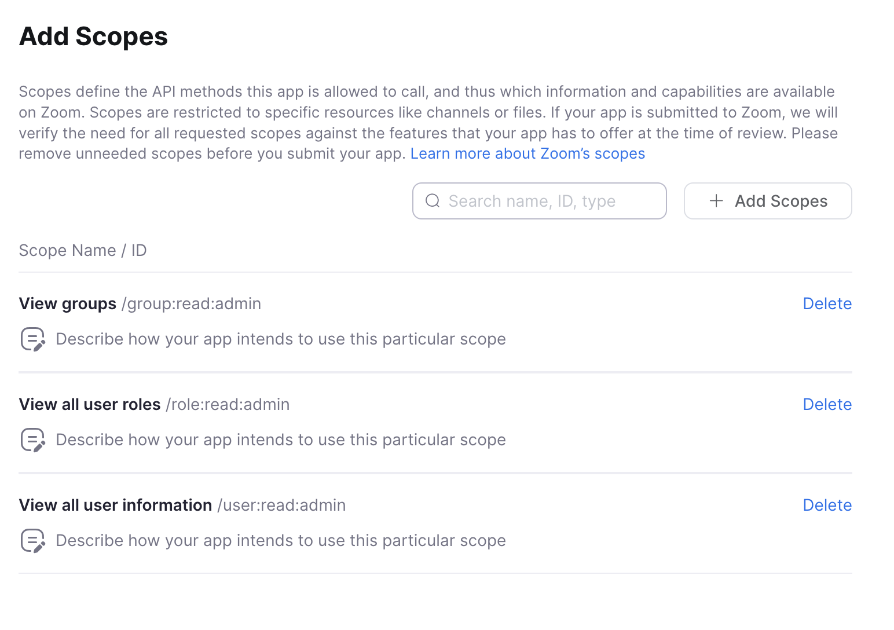Select the View all user roles scope name
The width and height of the screenshot is (894, 630).
[90, 405]
